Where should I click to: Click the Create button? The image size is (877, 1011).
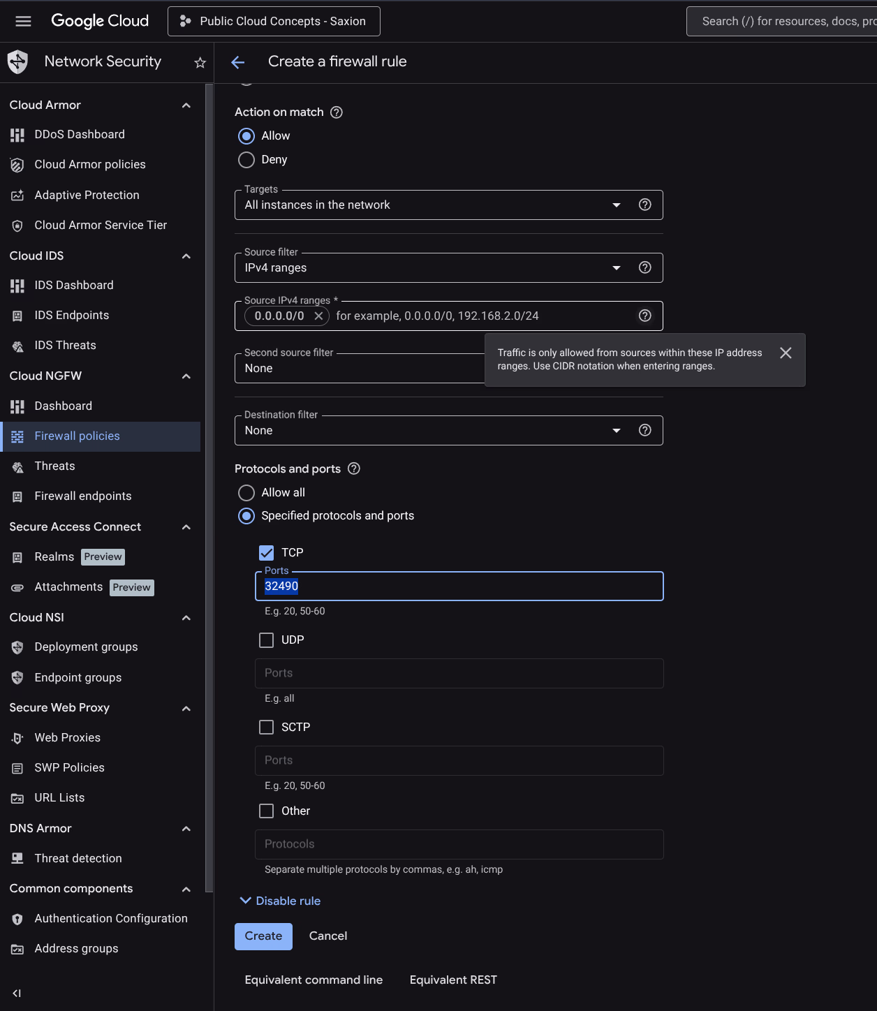[263, 936]
